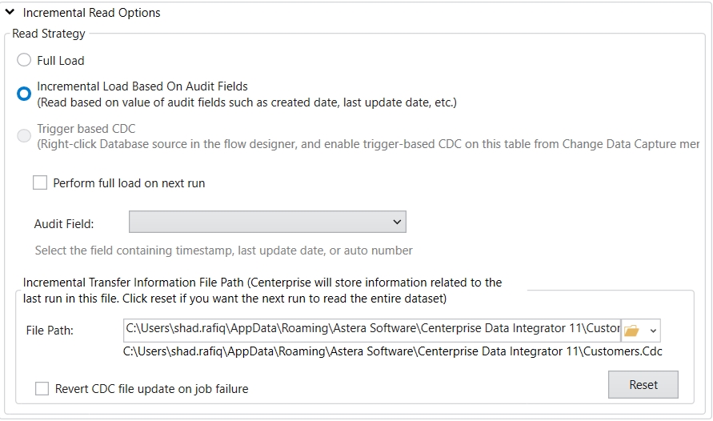Click the full Customers.Cdc path text below field
This screenshot has height=421, width=713.
click(x=392, y=351)
